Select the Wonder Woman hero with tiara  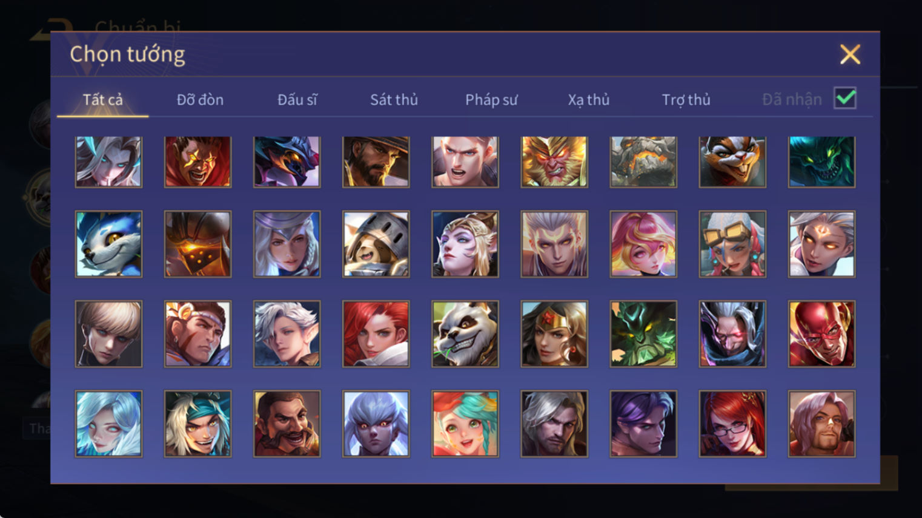(x=554, y=333)
